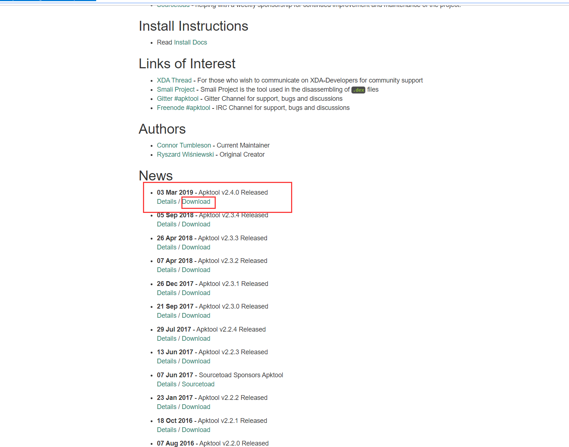View Details for Apktool v2.2.4
569x447 pixels.
click(167, 339)
